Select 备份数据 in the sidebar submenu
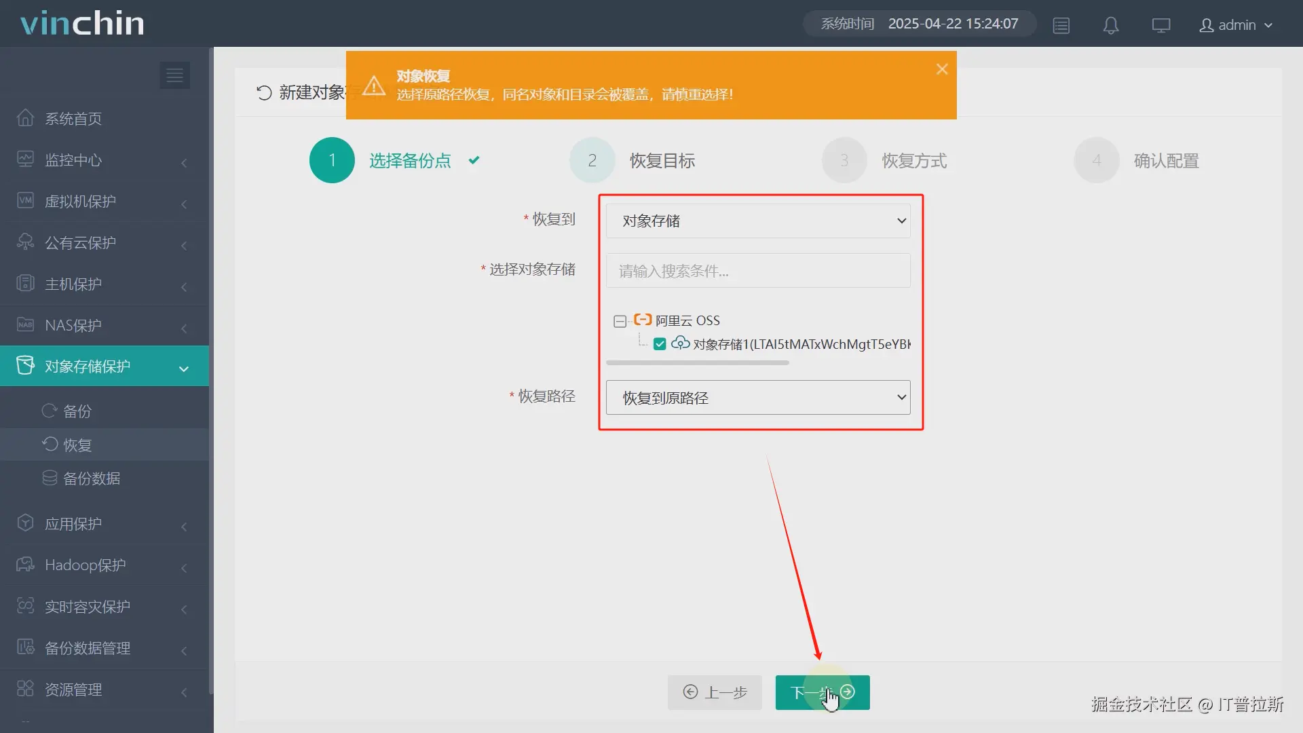This screenshot has height=733, width=1303. pos(91,478)
